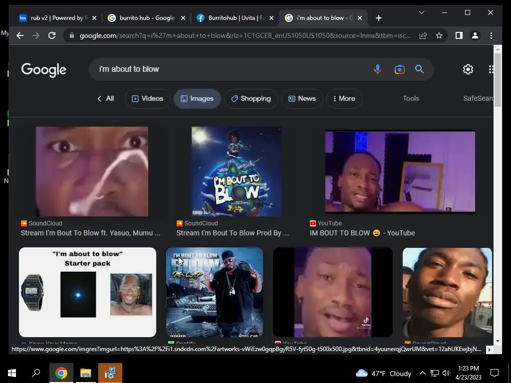Open the Google apps grid
Viewport: 511px width, 383px height.
click(491, 69)
